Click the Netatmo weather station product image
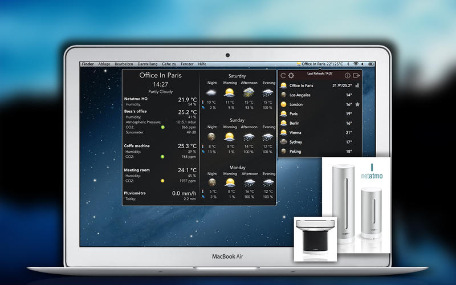This screenshot has width=456, height=285. click(x=356, y=205)
